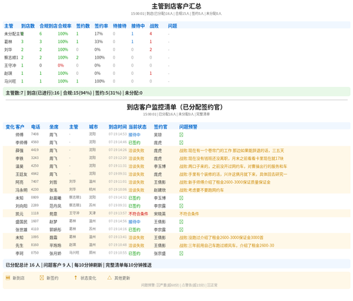Click the 其他更新 triangle legend icon
This screenshot has height=301, width=353.
tap(109, 278)
